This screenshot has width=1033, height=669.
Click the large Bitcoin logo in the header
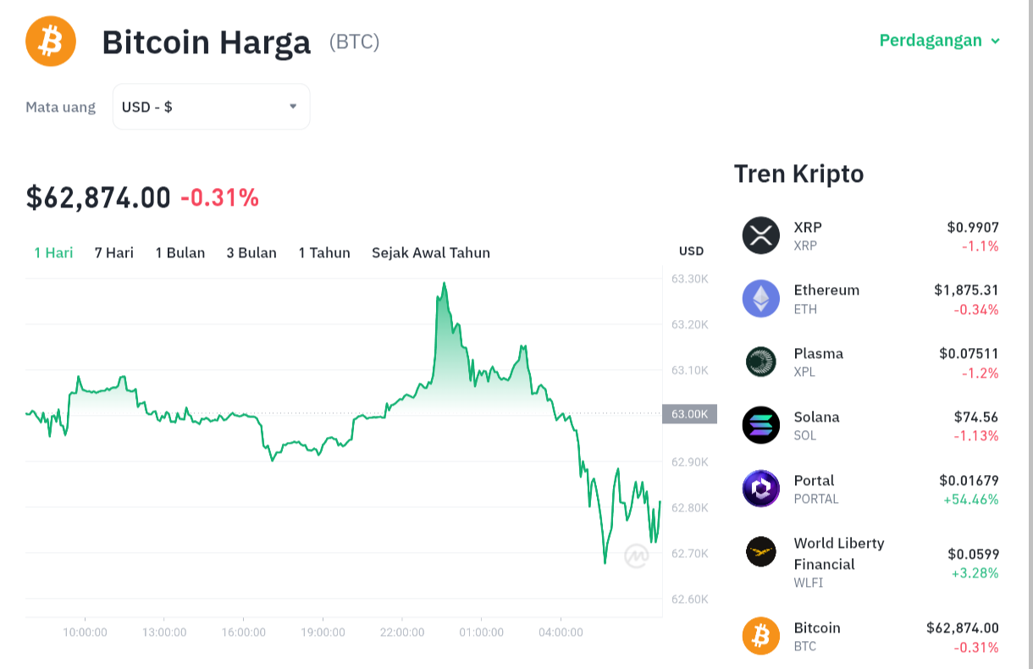(51, 41)
